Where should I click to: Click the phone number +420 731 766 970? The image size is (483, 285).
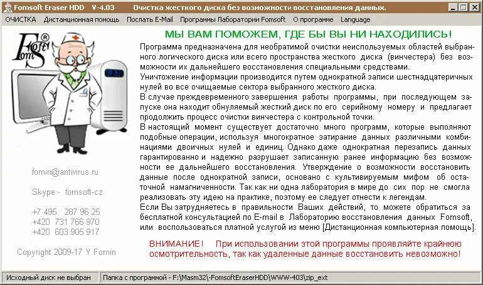[x=66, y=222]
